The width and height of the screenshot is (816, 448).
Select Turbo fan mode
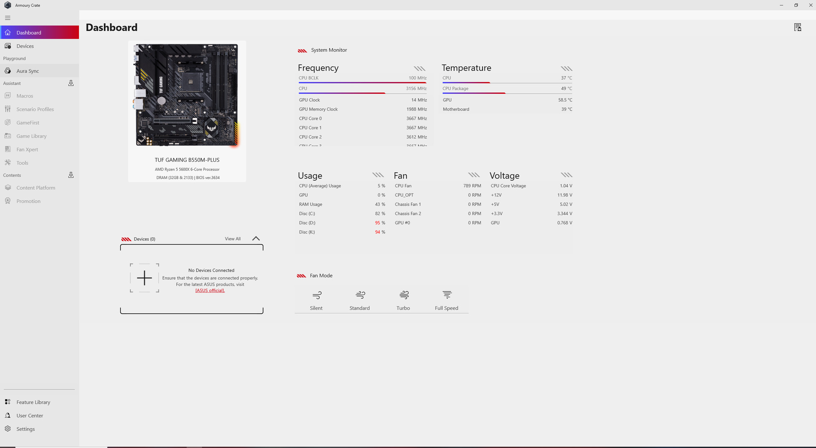[x=403, y=301]
